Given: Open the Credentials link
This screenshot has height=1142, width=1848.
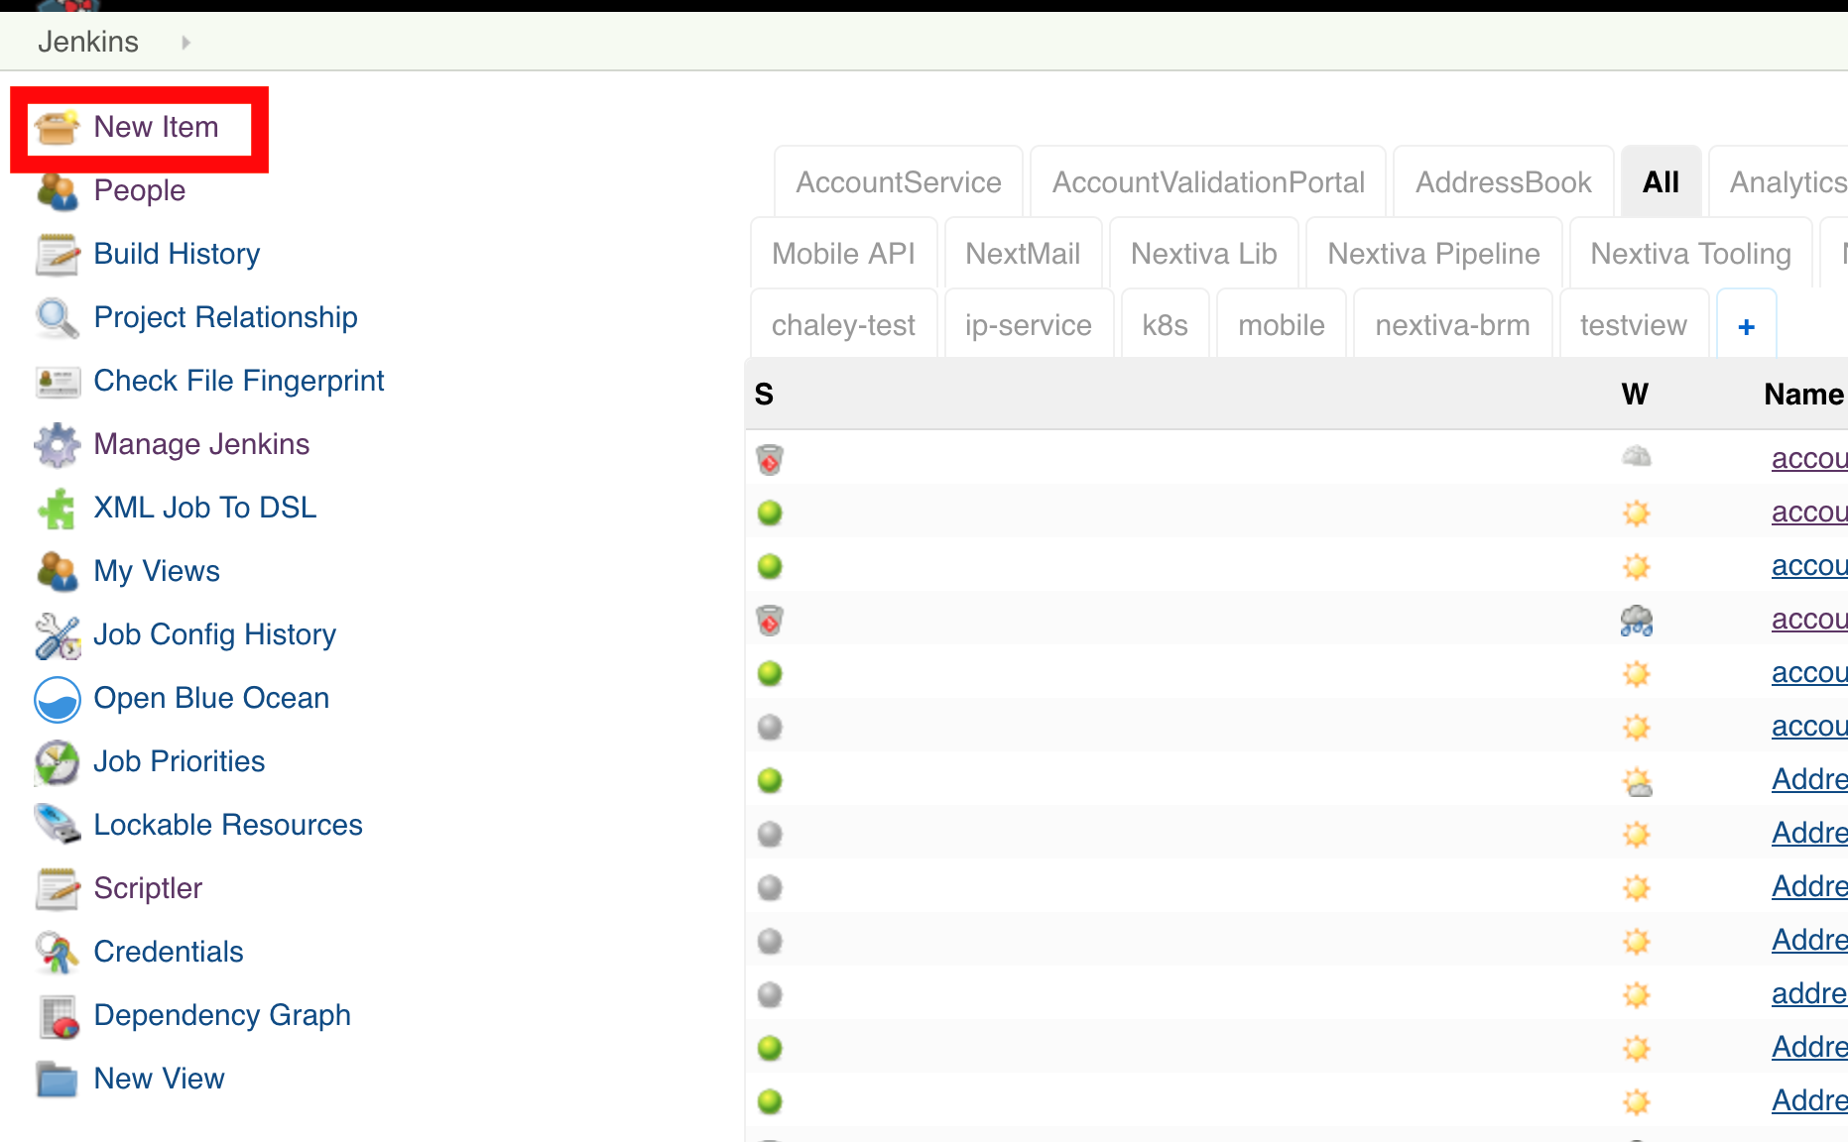Looking at the screenshot, I should 169,952.
